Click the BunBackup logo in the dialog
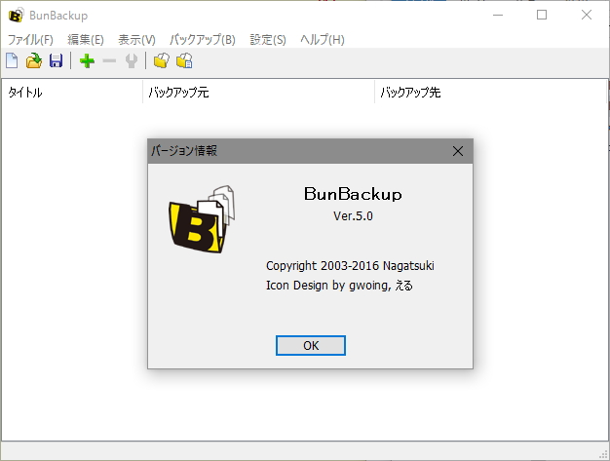Screen dimensions: 610x461 pos(202,219)
